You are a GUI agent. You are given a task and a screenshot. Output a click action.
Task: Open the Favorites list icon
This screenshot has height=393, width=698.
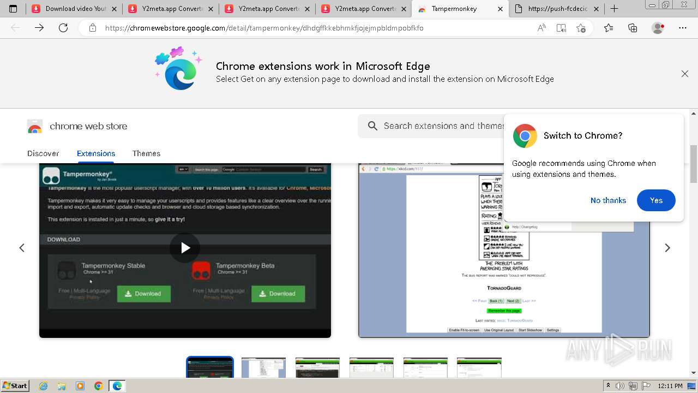[x=609, y=28]
